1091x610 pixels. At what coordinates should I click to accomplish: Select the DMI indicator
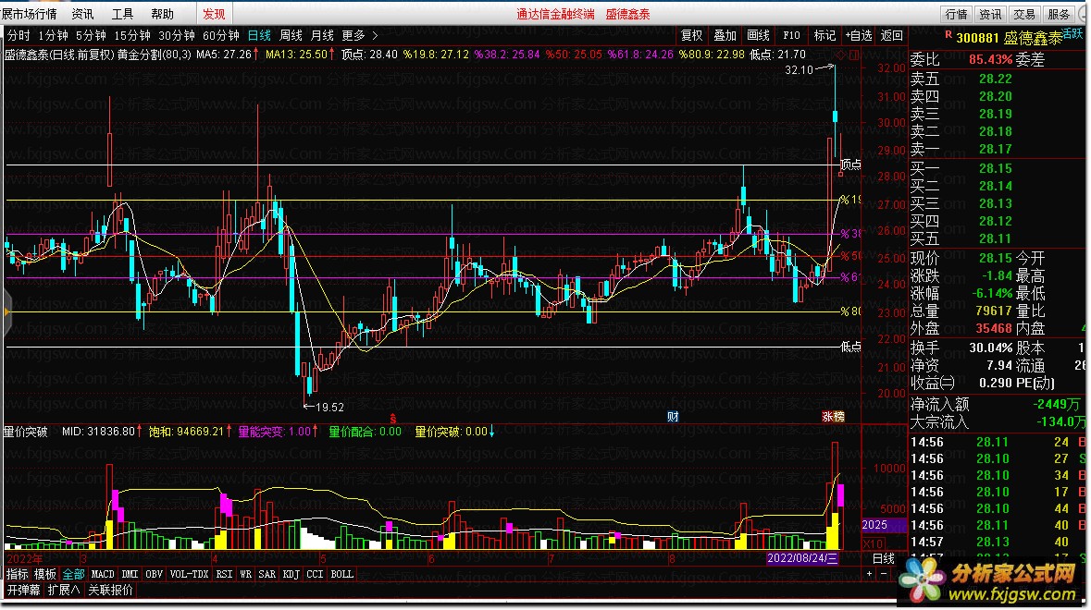(130, 575)
